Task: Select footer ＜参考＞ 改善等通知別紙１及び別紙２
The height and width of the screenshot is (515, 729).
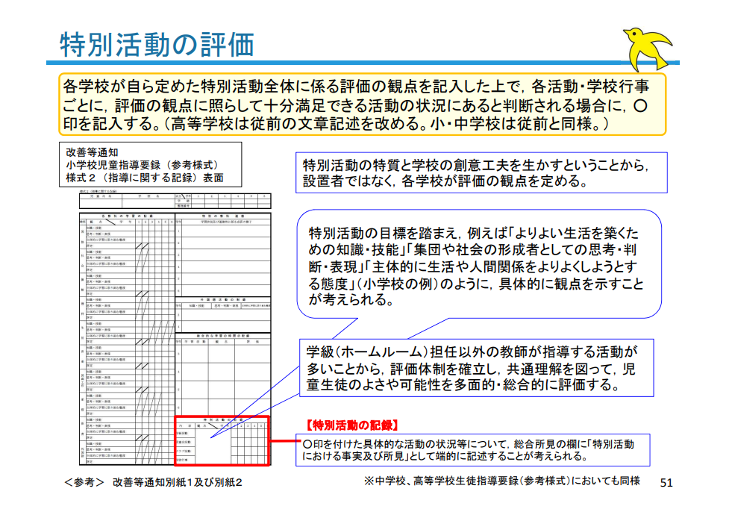Action: point(154,482)
